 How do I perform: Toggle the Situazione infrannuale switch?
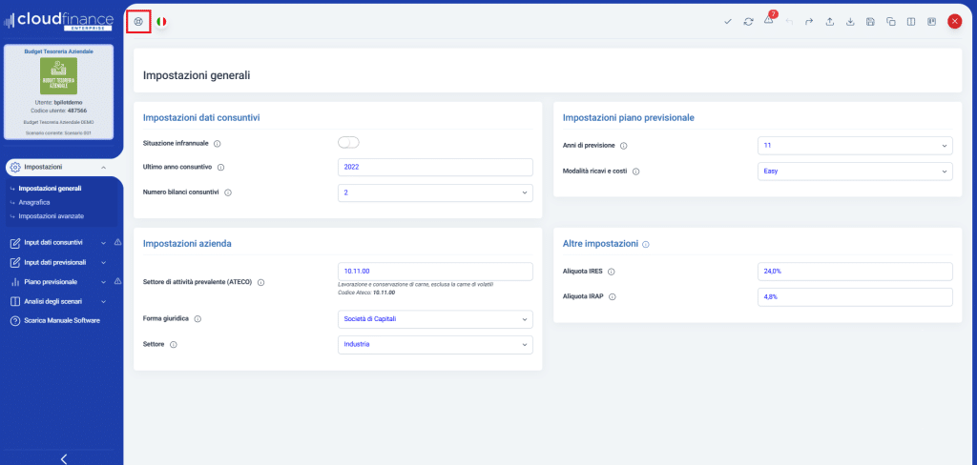point(348,143)
